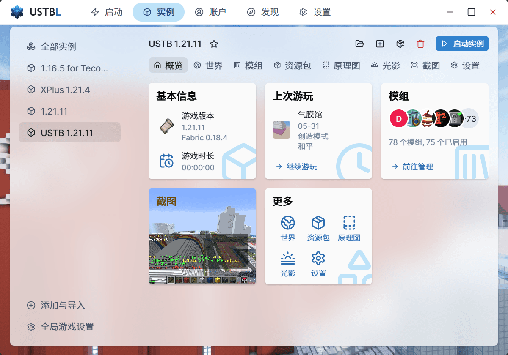Click the padlock mod avatar
Image resolution: width=508 pixels, height=355 pixels.
pos(456,119)
